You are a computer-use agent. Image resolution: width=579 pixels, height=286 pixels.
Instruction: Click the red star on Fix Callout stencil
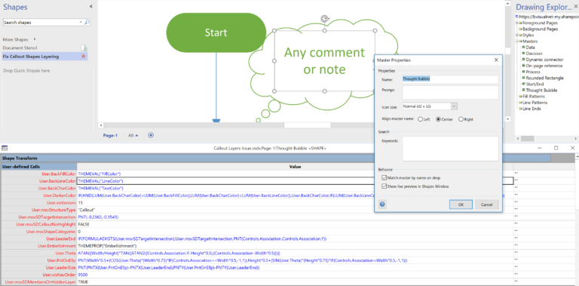coord(84,57)
